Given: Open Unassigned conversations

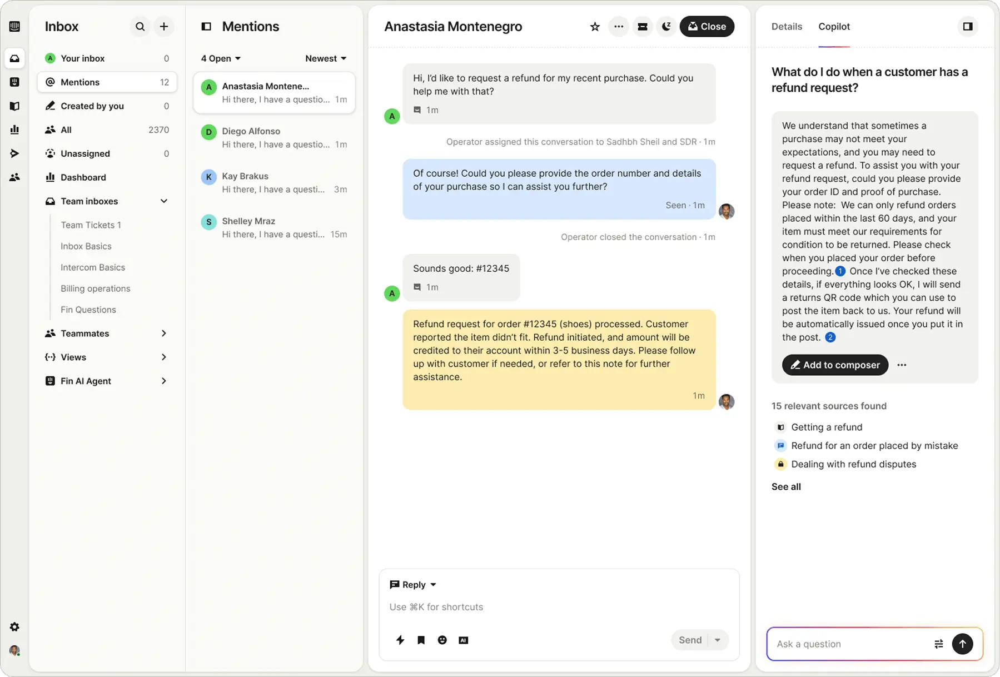Looking at the screenshot, I should [x=107, y=153].
